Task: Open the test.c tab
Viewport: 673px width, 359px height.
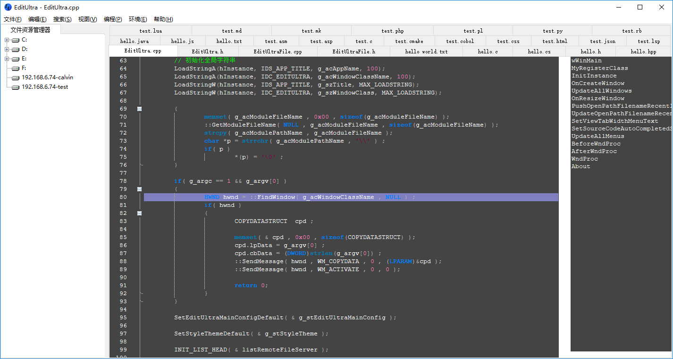Action: (x=364, y=41)
